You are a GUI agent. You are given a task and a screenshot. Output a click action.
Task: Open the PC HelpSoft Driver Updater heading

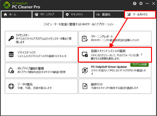click(x=109, y=67)
